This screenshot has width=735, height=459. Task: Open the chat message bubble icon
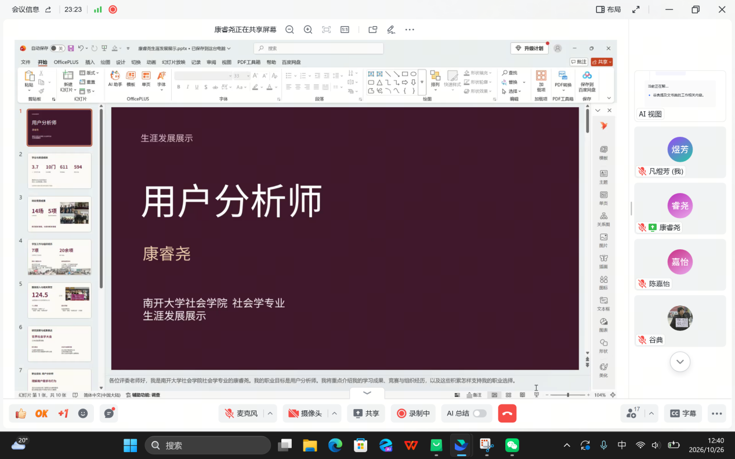click(108, 413)
